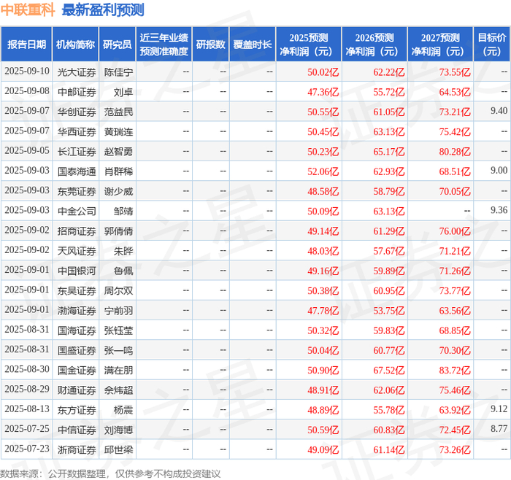This screenshot has height=480, width=511.
Task: Click 76.00亿 forecast value
Action: point(455,231)
